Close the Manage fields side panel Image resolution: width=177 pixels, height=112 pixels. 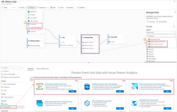(175, 12)
